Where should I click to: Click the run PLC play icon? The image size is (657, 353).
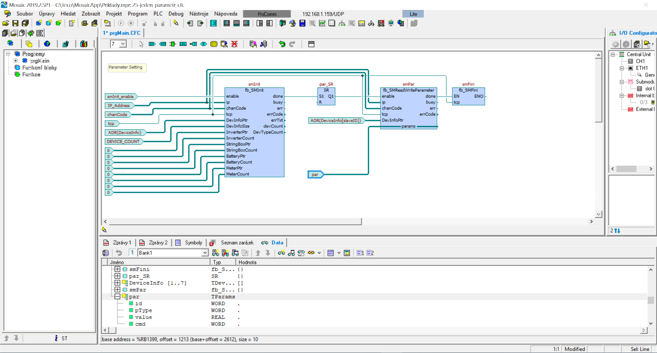pos(121,23)
